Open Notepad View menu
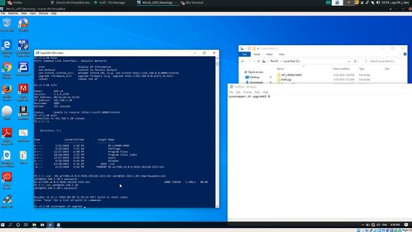 (257, 92)
